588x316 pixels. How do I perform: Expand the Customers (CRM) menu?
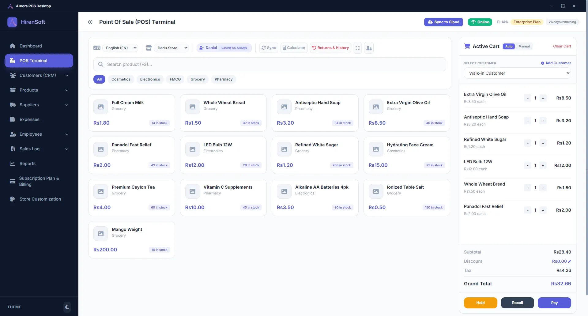(x=39, y=75)
